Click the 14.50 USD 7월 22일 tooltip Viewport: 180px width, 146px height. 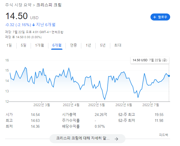[x=150, y=60]
